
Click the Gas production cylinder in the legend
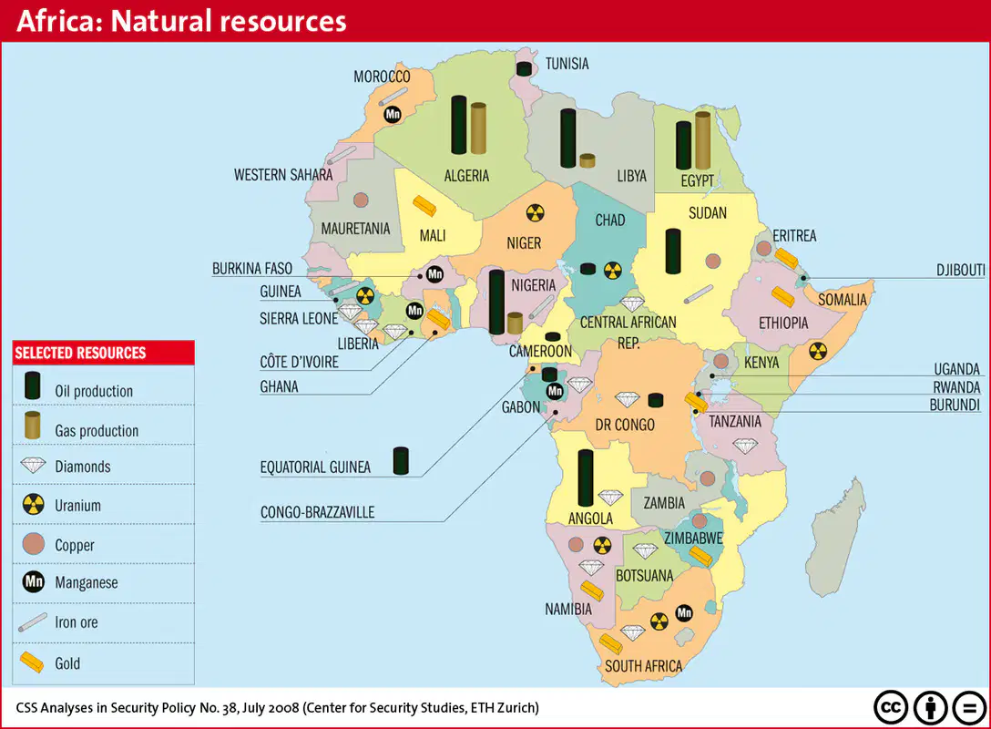32,426
